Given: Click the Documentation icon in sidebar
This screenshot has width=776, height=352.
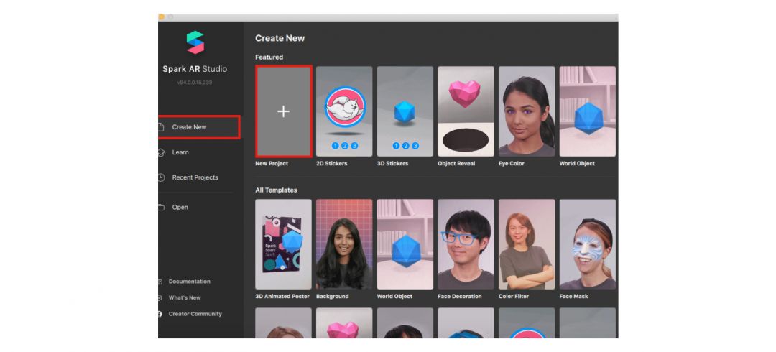Looking at the screenshot, I should 160,282.
